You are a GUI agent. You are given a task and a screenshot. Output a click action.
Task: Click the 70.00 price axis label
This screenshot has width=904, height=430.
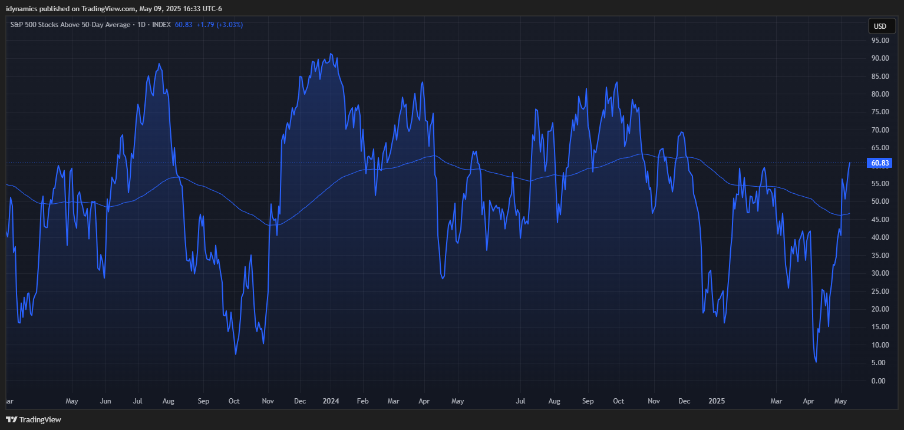click(x=880, y=130)
